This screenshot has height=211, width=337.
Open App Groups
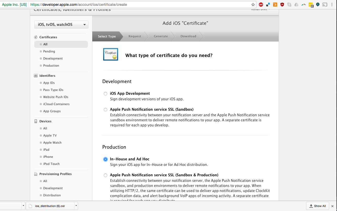coord(52,111)
